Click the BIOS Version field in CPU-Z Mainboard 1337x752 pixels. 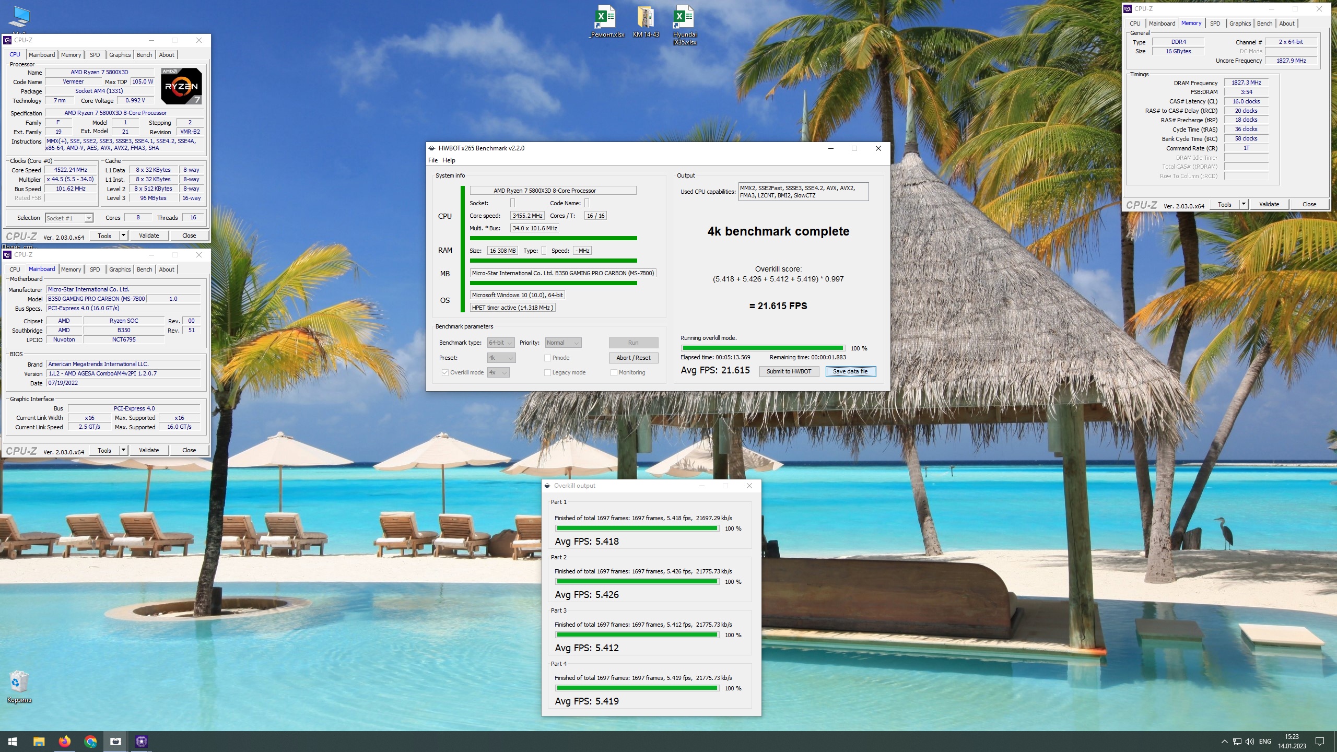[x=123, y=373]
